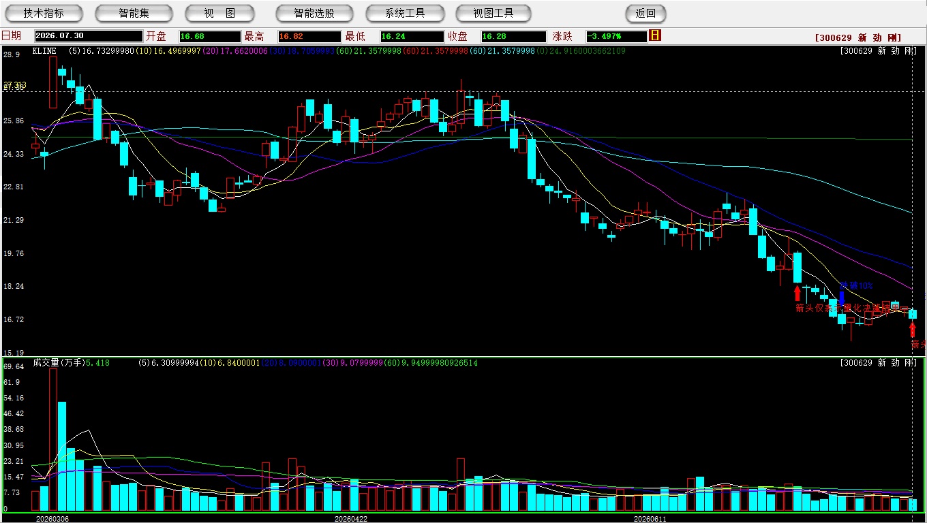Open the 技术指标 menu button

[x=44, y=13]
